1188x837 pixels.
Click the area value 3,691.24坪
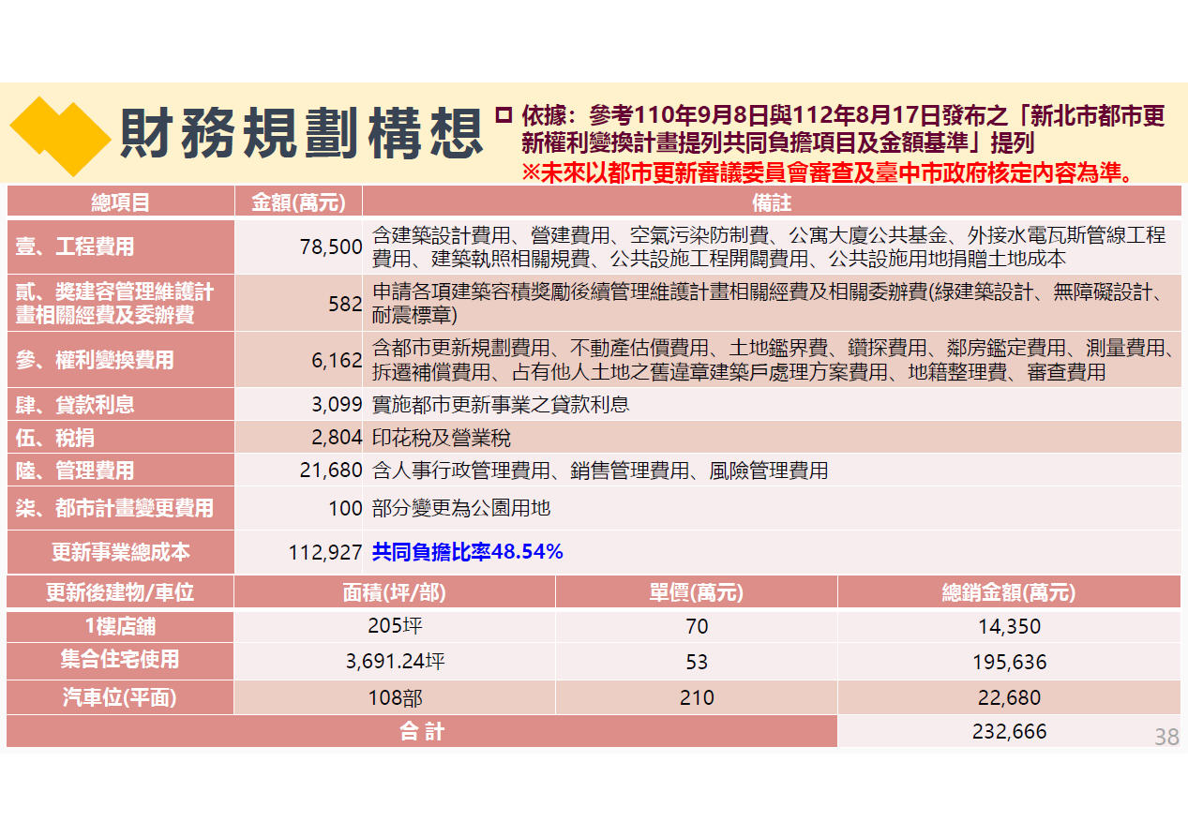click(395, 662)
